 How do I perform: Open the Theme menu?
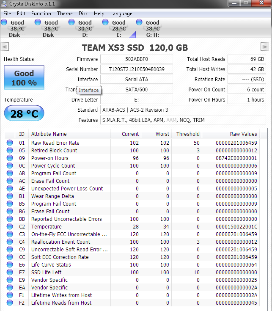65,14
